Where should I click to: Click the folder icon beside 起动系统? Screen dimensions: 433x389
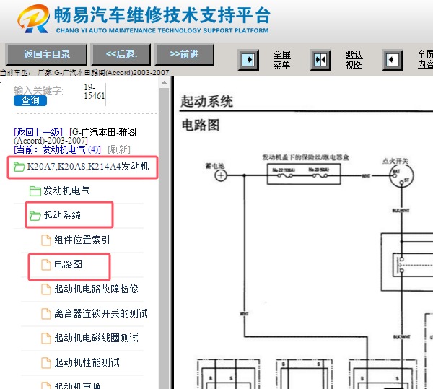coord(35,216)
